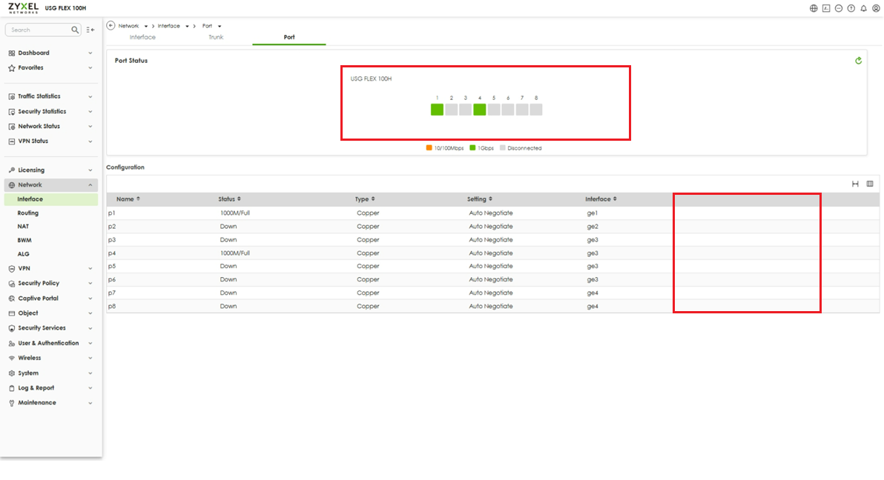This screenshot has width=884, height=480.
Task: Click port 2 in port status diagram
Action: [x=451, y=110]
